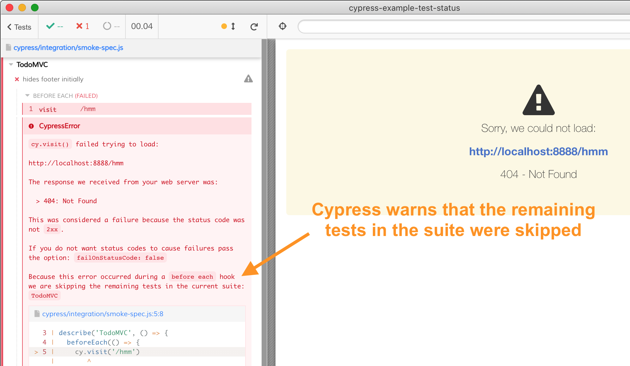Viewport: 630px width, 366px height.
Task: Collapse the BEFORE EACH (FAILED) section
Action: (x=27, y=96)
